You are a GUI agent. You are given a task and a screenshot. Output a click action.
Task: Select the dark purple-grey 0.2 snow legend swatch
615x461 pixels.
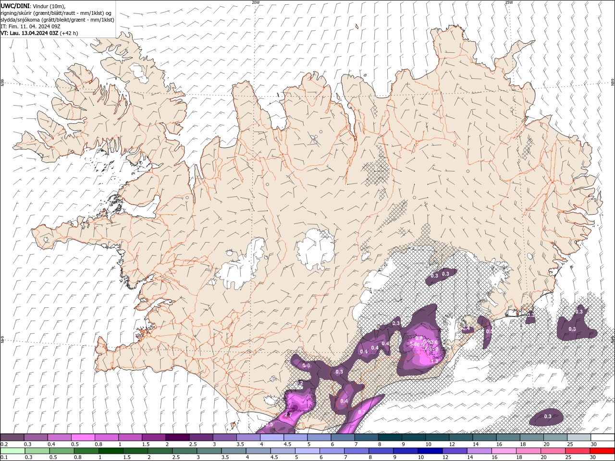pyautogui.click(x=12, y=437)
